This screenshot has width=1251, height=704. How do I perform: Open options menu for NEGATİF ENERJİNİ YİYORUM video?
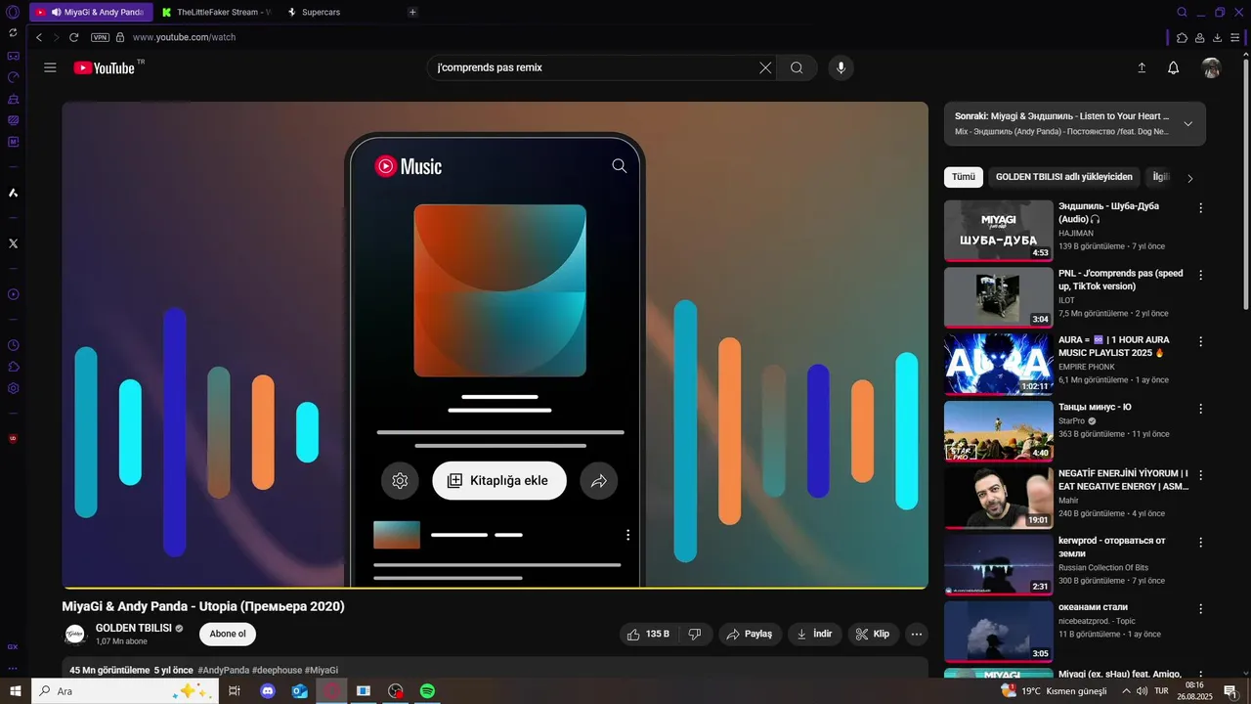click(1201, 475)
